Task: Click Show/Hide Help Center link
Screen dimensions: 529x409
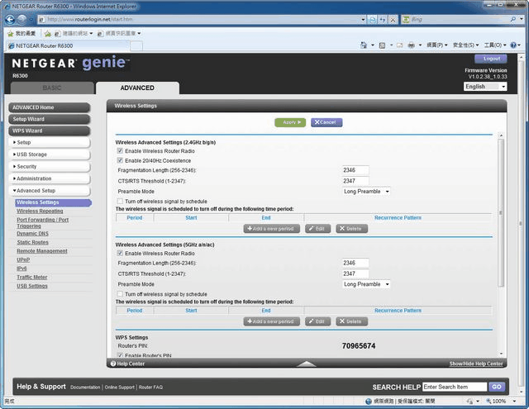Action: tap(476, 364)
